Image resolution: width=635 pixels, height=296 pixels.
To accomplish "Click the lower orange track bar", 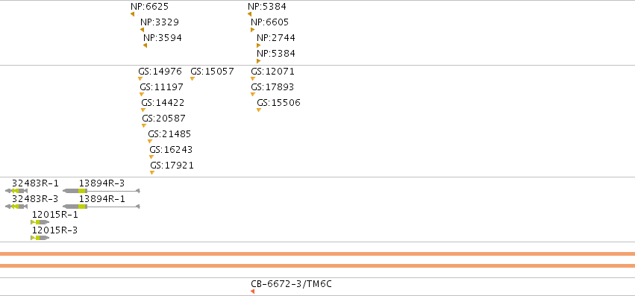I will (318, 265).
